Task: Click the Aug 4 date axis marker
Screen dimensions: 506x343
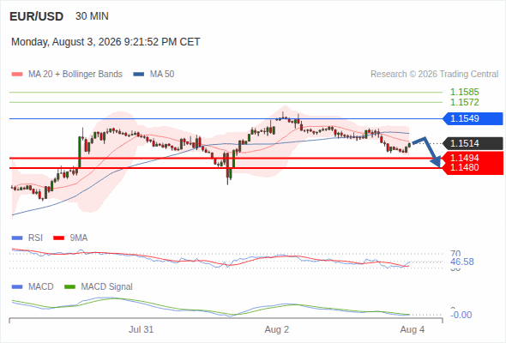Action: [x=413, y=329]
